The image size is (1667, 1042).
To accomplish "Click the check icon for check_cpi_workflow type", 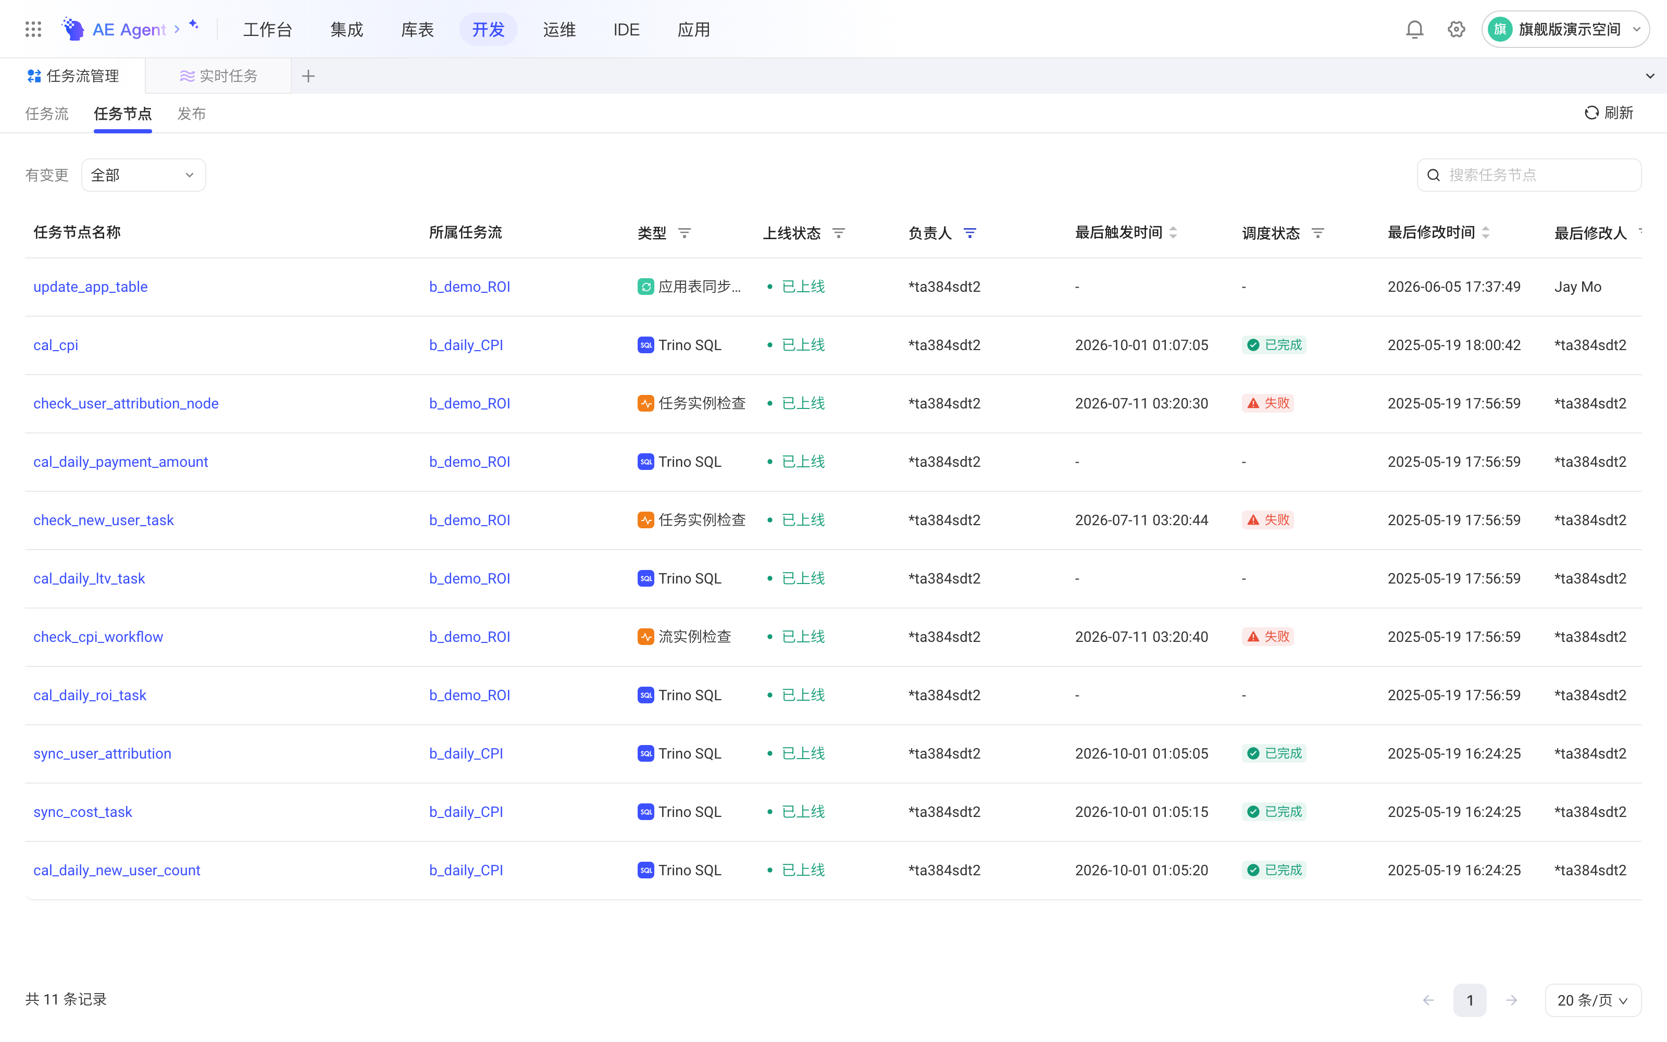I will pos(645,637).
